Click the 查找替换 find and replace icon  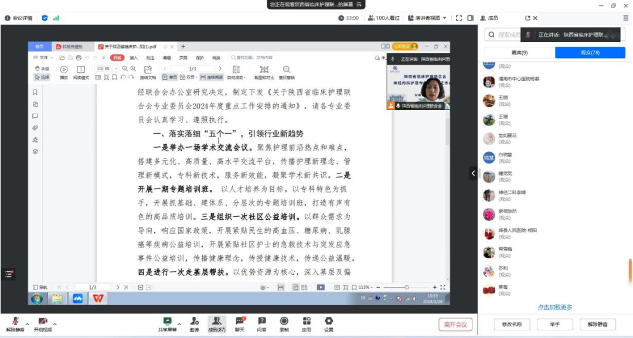click(x=287, y=72)
